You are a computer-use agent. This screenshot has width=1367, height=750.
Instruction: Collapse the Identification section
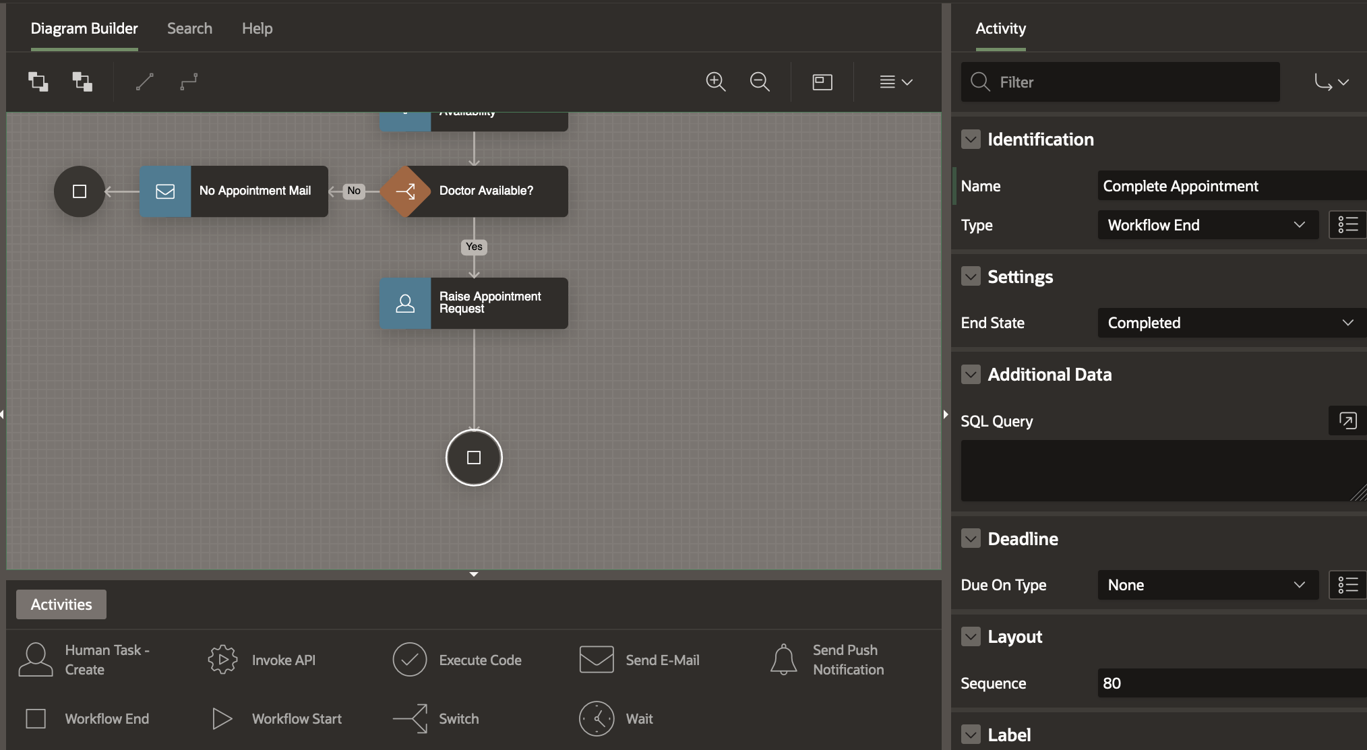971,139
